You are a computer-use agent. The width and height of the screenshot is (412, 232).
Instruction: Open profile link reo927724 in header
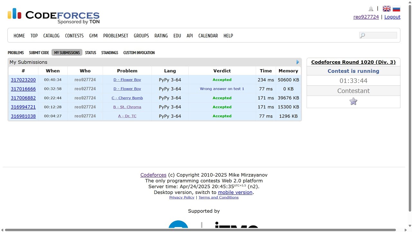tap(366, 17)
